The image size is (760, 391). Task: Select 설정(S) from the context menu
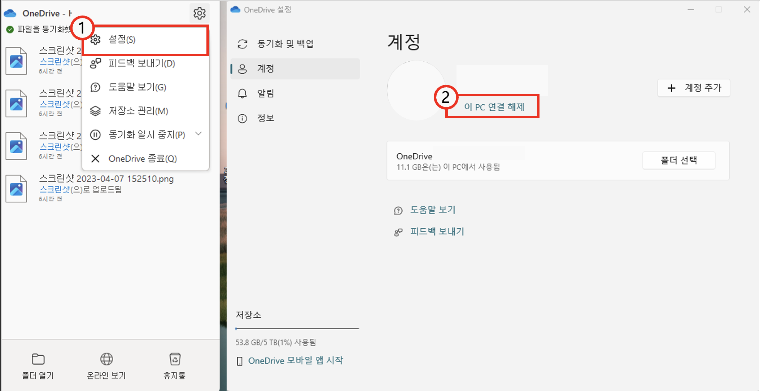[x=122, y=40]
